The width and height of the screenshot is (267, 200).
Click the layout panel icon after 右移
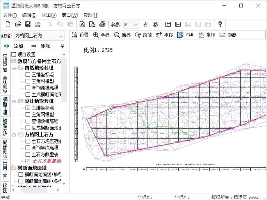coord(168,24)
